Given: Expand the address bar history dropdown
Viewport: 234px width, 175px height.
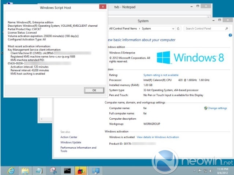Looking at the screenshot, I should coord(173,29).
